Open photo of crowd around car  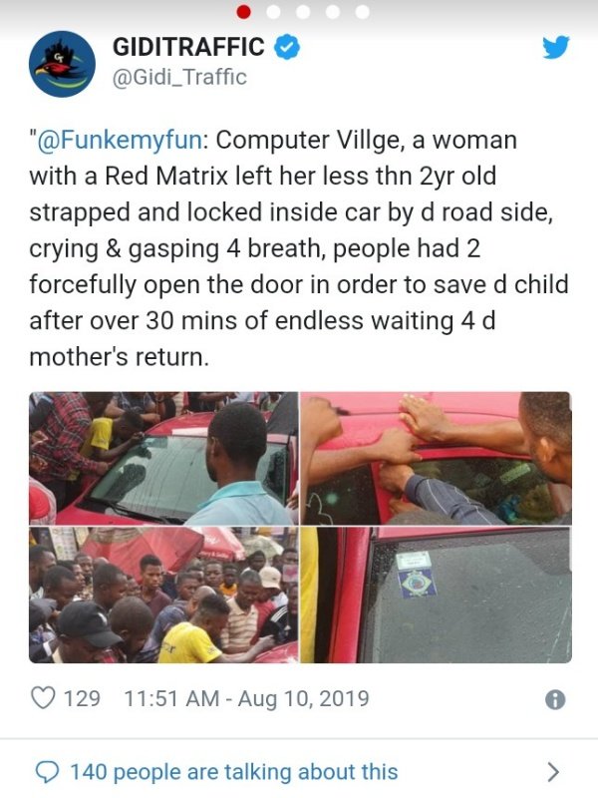tap(163, 595)
